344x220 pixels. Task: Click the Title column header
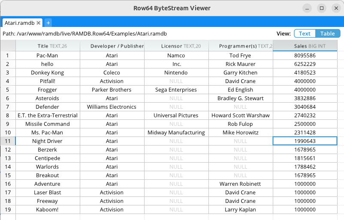48,46
